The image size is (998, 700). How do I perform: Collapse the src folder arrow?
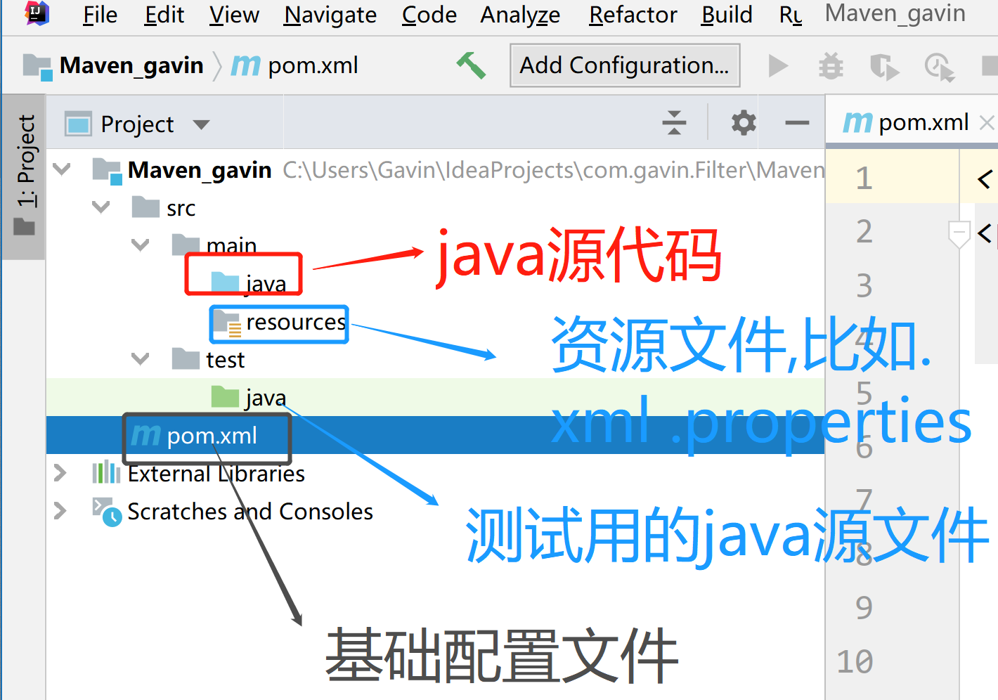(101, 207)
